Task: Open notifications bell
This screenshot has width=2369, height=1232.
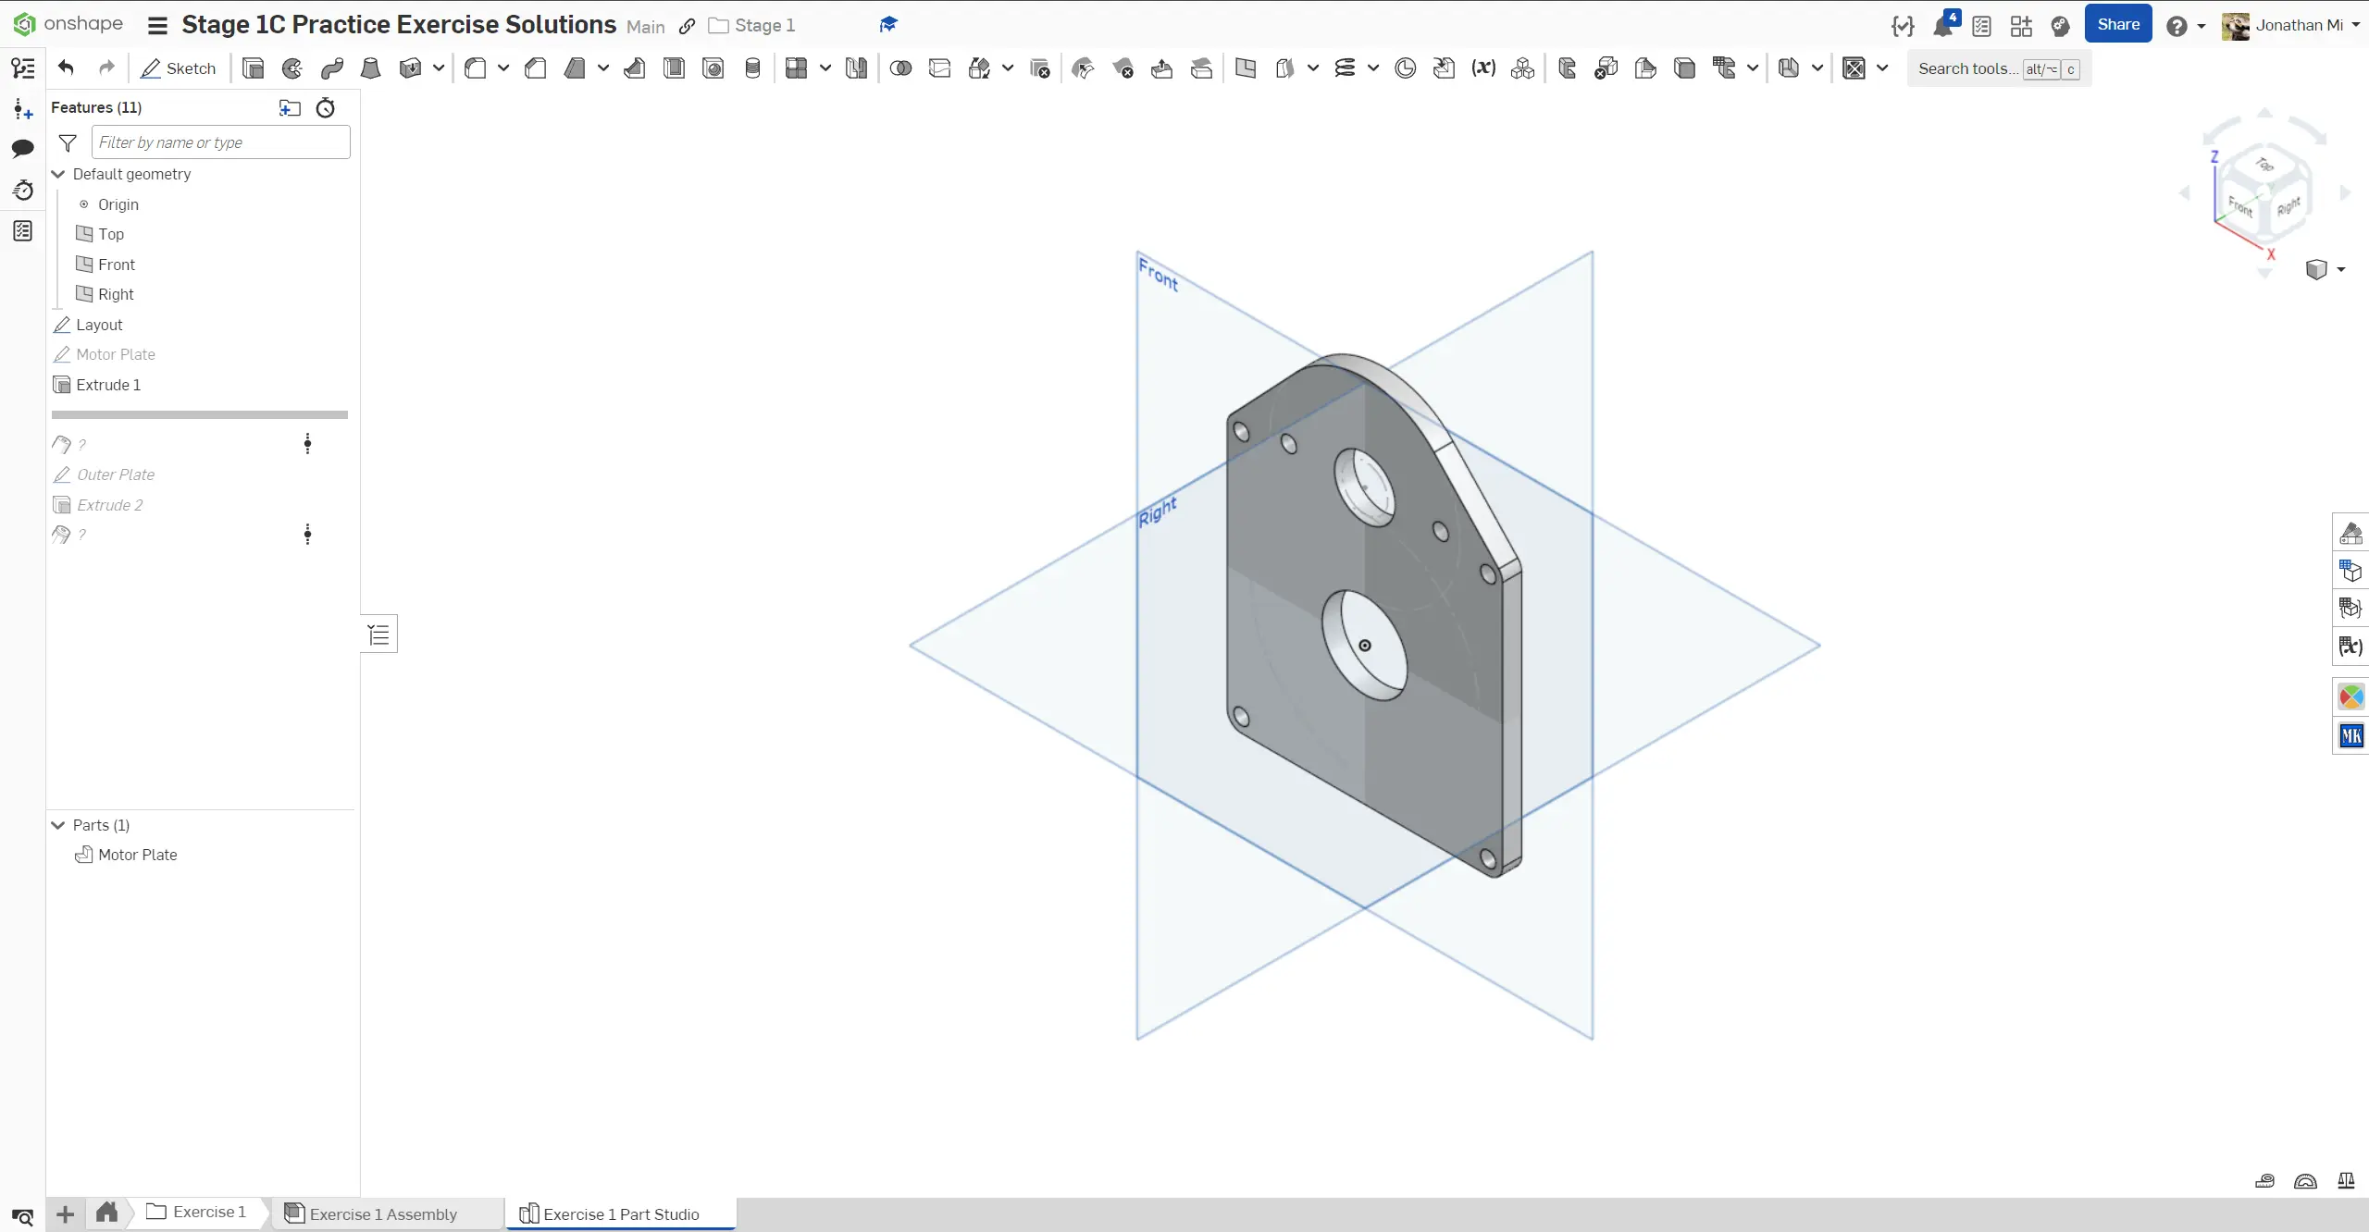Action: [x=1942, y=26]
